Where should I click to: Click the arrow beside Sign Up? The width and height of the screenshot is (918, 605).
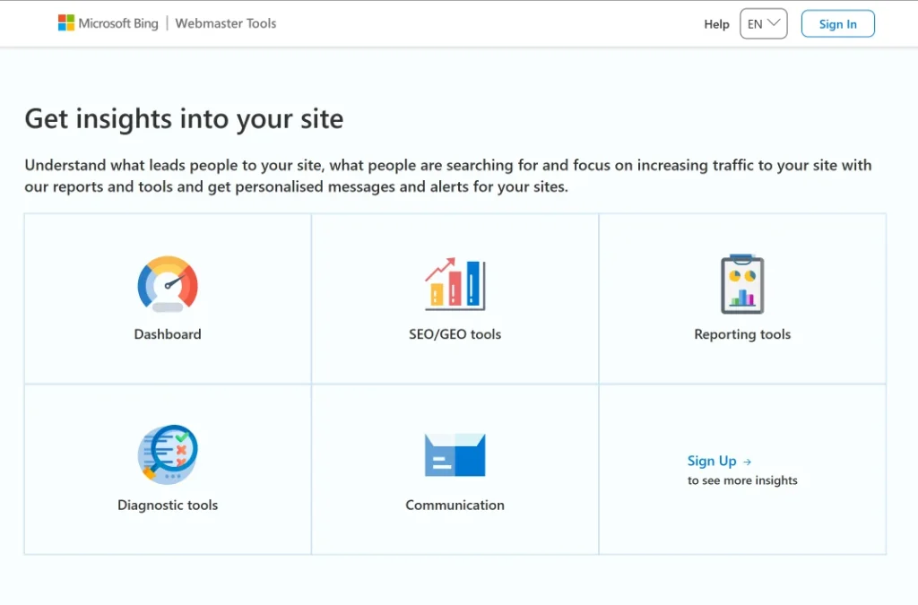tap(747, 462)
